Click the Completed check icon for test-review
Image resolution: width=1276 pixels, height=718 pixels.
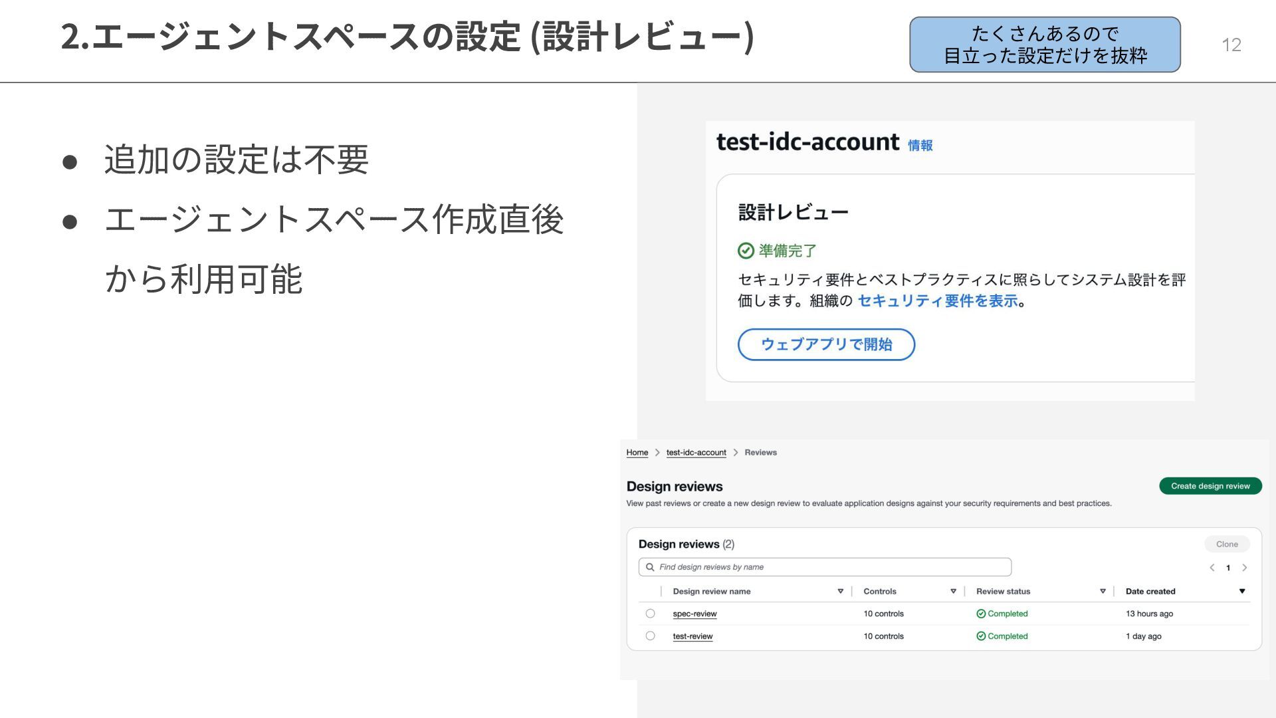point(981,636)
